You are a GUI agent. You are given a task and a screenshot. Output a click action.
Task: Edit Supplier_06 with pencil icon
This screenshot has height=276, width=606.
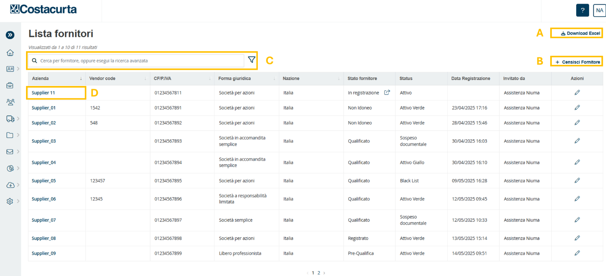click(577, 198)
